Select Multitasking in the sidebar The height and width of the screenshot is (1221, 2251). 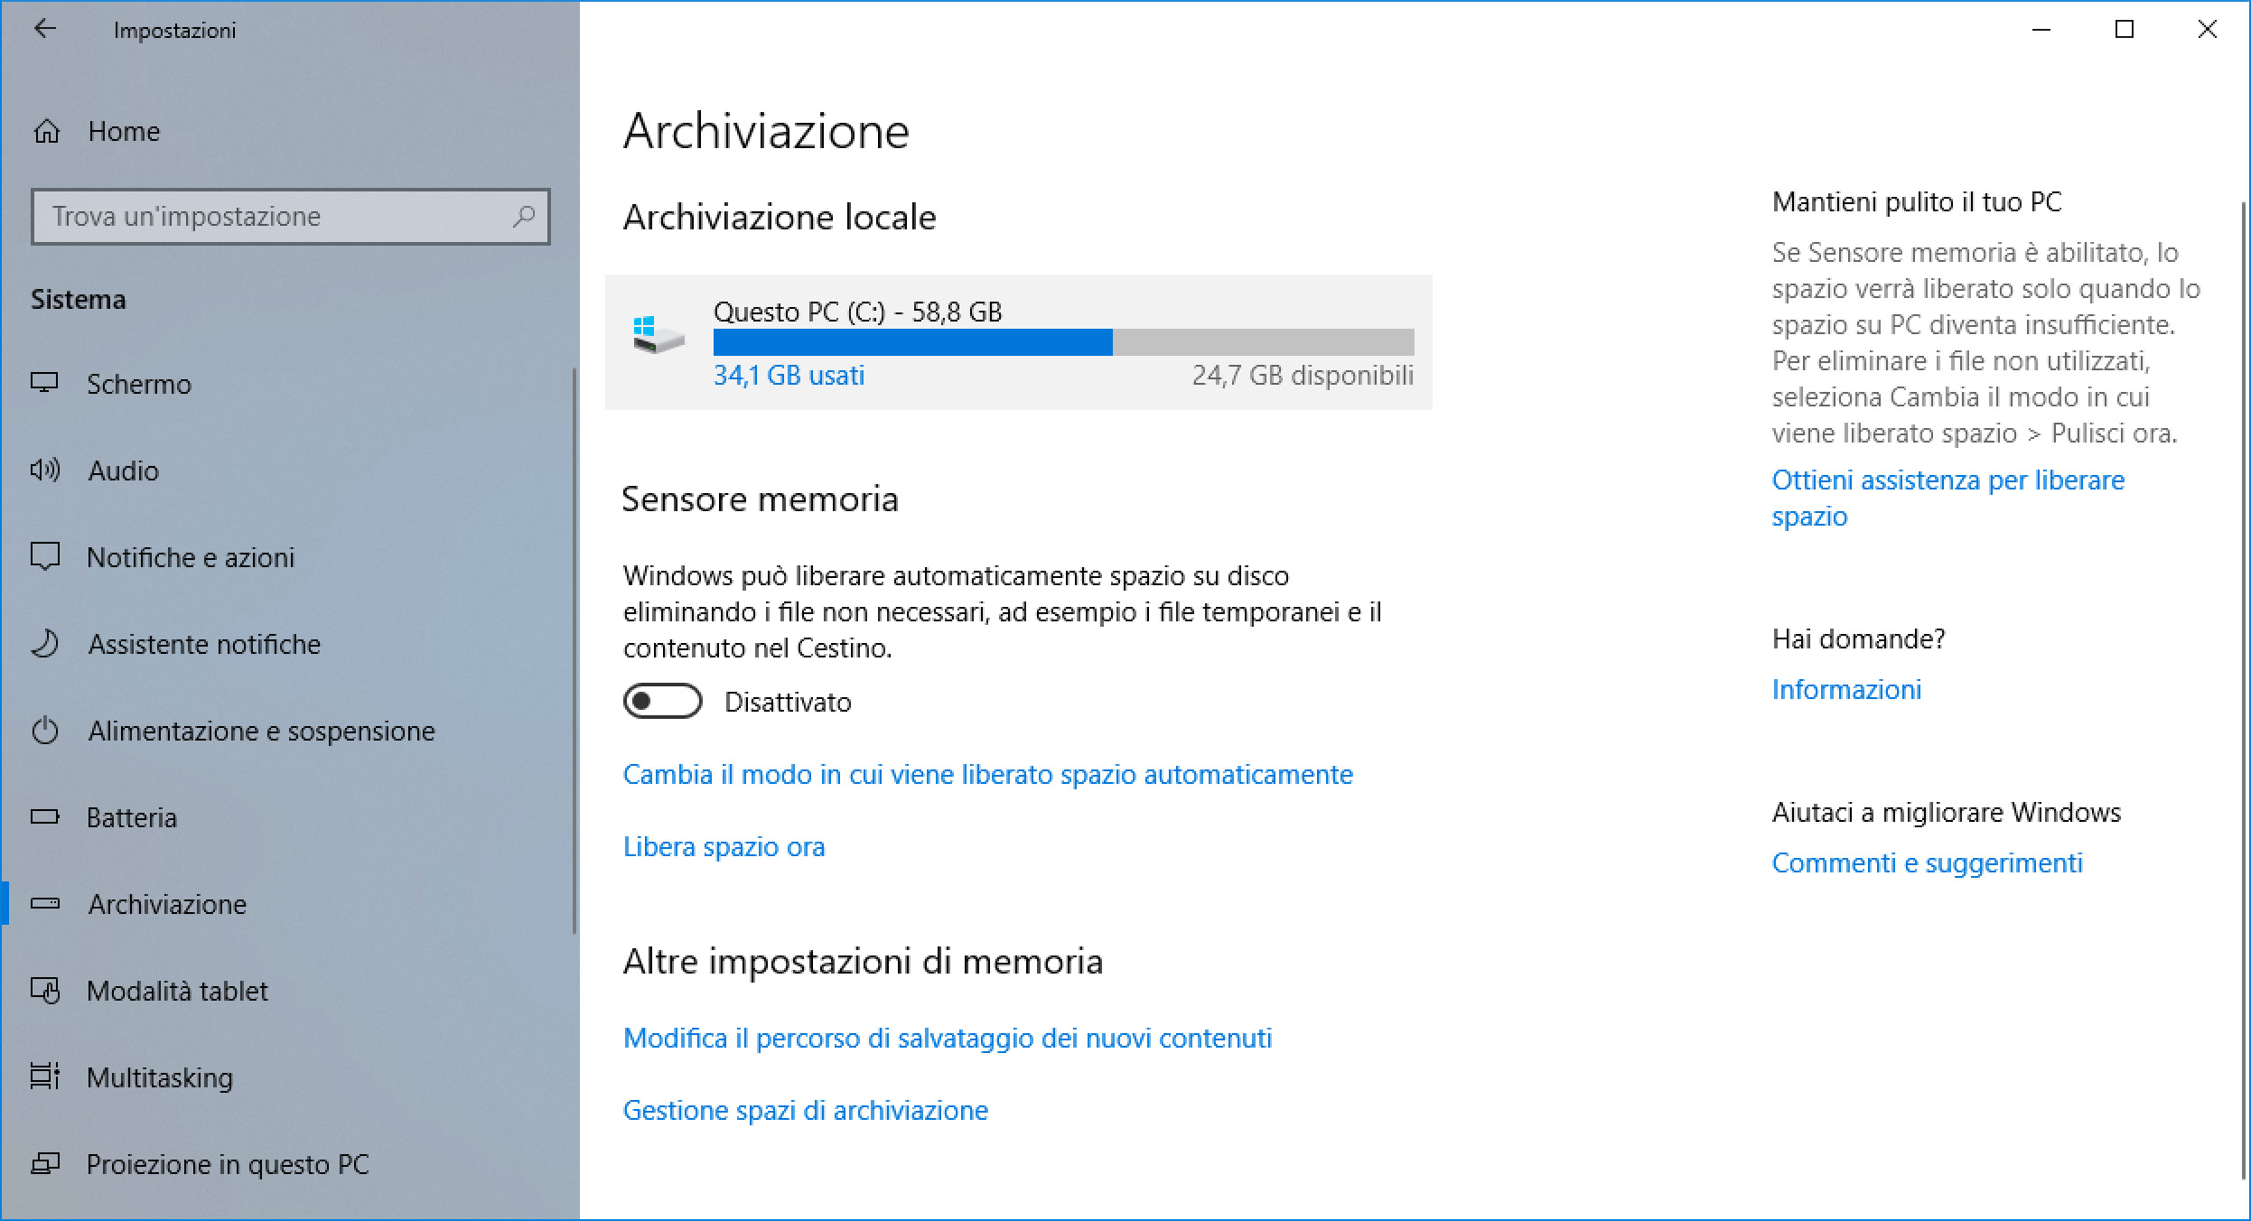[x=160, y=1077]
